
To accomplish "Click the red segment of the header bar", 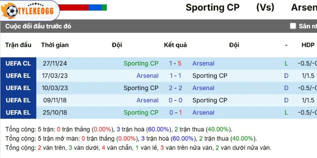I will pos(74,7).
